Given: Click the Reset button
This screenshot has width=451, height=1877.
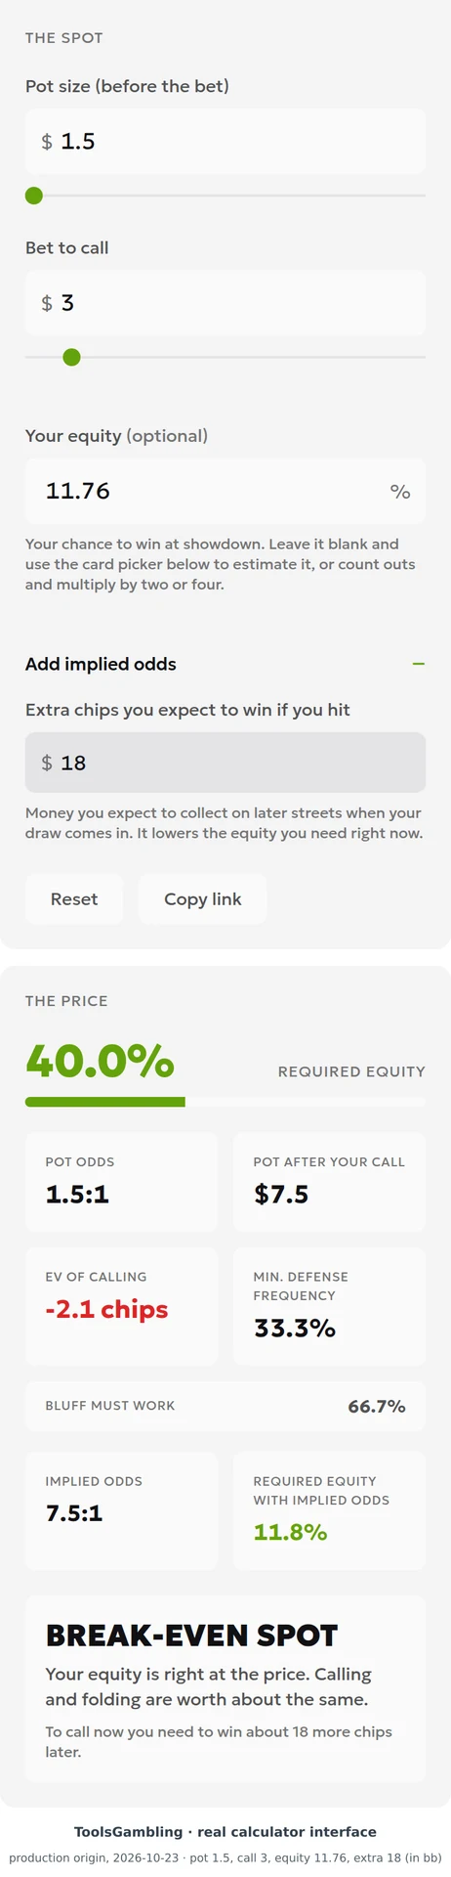Looking at the screenshot, I should (x=74, y=898).
